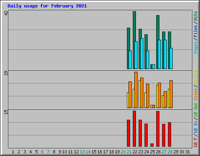Click the red kB bar for day 24
This screenshot has width=200, height=156.
click(x=146, y=135)
